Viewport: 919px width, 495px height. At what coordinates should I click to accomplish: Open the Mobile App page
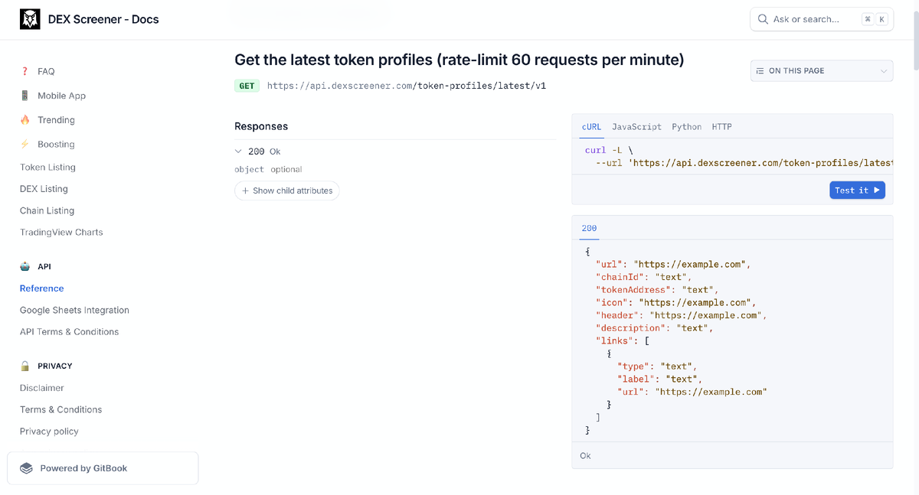coord(62,96)
